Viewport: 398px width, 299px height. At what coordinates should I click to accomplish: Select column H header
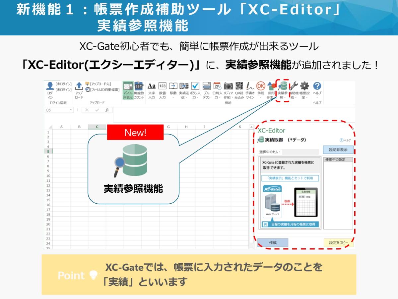186,127
